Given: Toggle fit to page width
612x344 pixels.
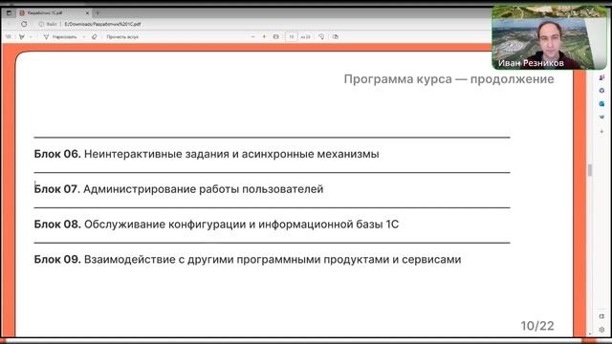Looking at the screenshot, I should pos(276,36).
